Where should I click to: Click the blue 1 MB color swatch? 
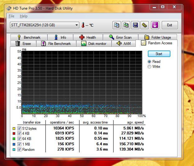14,144
